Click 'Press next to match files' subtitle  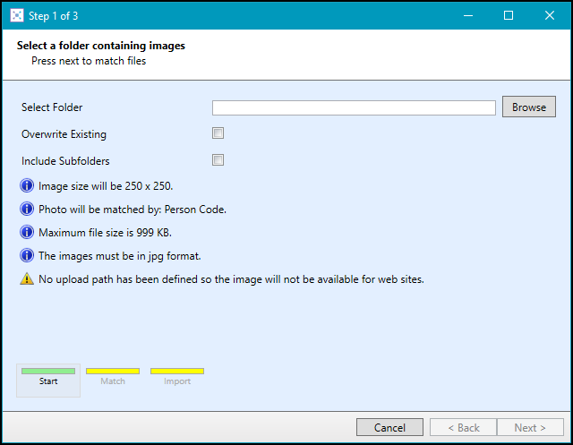(89, 61)
